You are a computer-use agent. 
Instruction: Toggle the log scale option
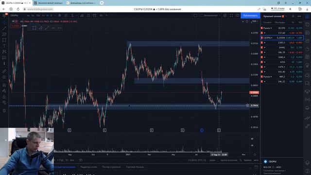pyautogui.click(x=247, y=160)
